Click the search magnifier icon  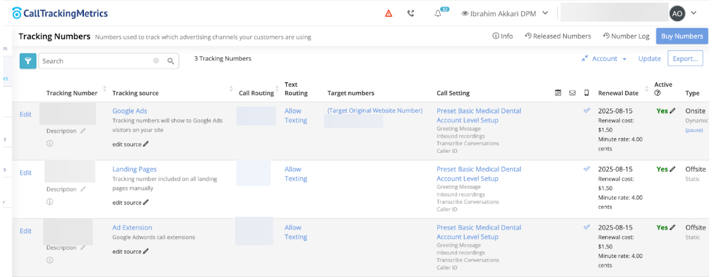[170, 61]
